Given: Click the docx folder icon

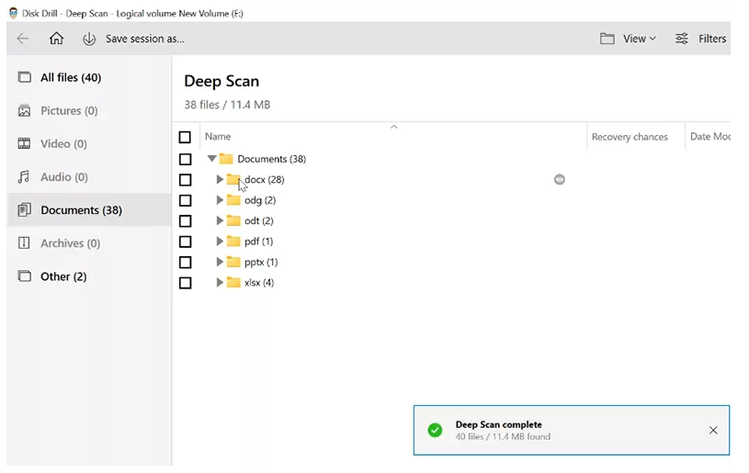Looking at the screenshot, I should click(233, 179).
